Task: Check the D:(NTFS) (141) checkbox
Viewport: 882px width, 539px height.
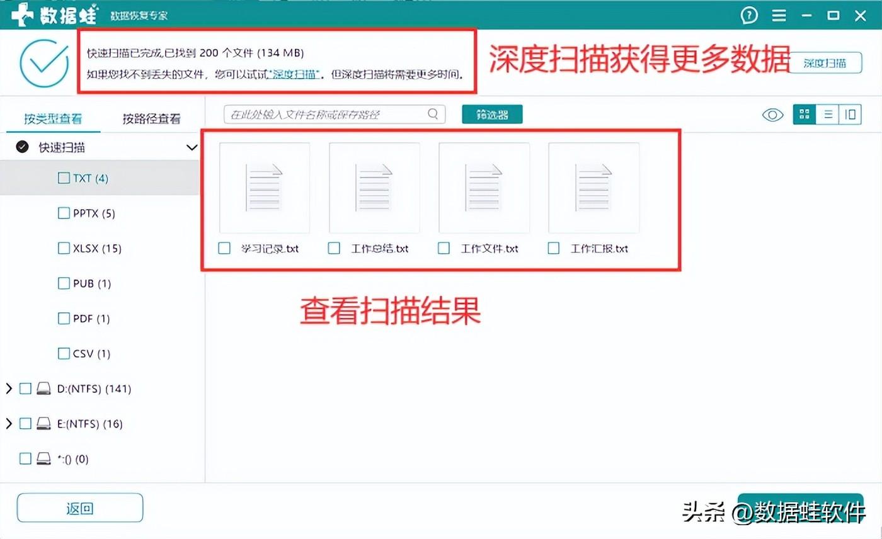Action: tap(25, 389)
